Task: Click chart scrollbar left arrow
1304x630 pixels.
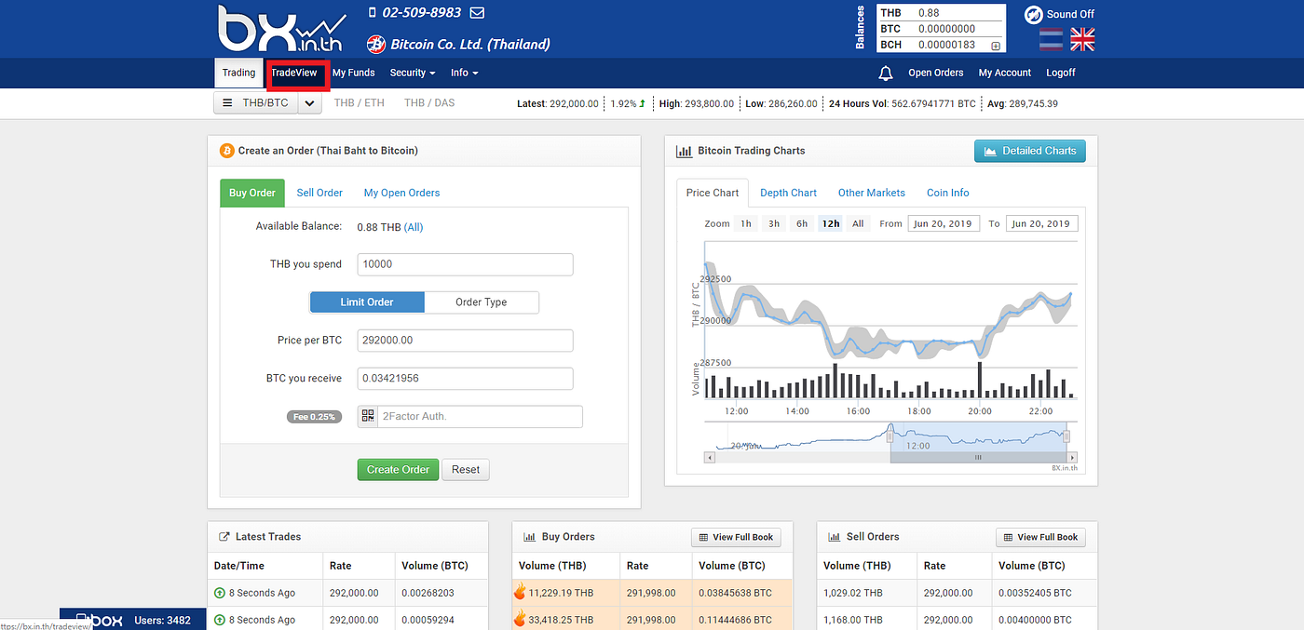Action: (x=710, y=458)
